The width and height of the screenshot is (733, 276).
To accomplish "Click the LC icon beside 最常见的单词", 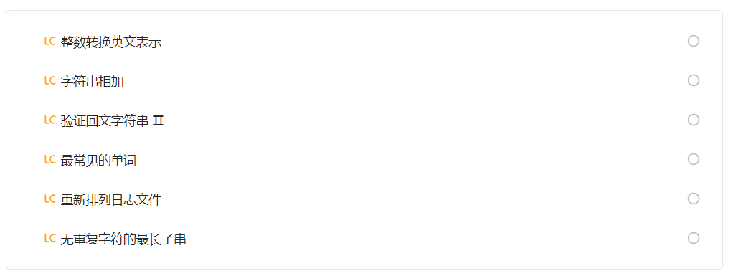I will point(50,160).
